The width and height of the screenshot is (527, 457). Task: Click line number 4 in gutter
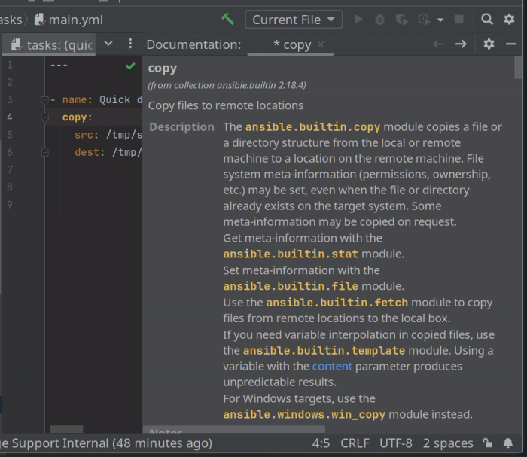(10, 117)
